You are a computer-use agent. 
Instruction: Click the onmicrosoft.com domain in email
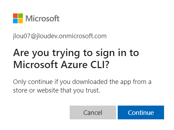[83, 36]
